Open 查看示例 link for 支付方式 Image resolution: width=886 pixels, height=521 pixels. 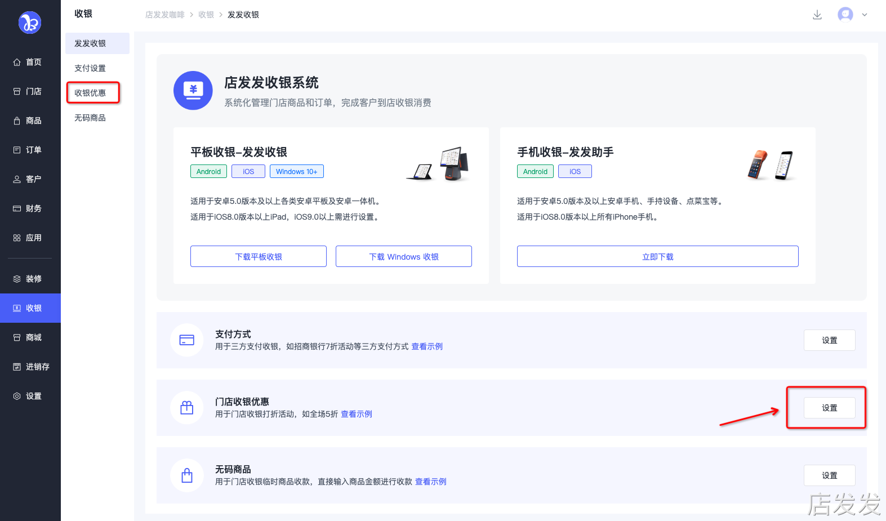pyautogui.click(x=427, y=346)
